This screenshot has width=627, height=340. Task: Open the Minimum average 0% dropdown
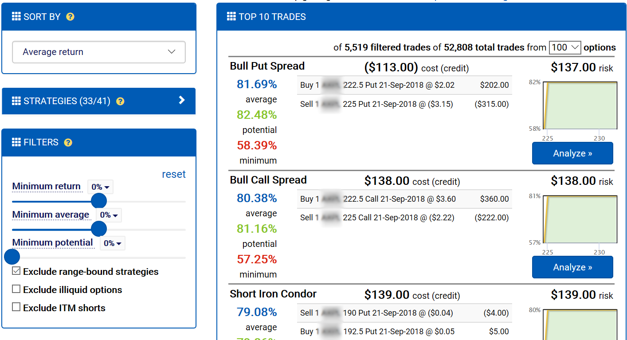[109, 215]
